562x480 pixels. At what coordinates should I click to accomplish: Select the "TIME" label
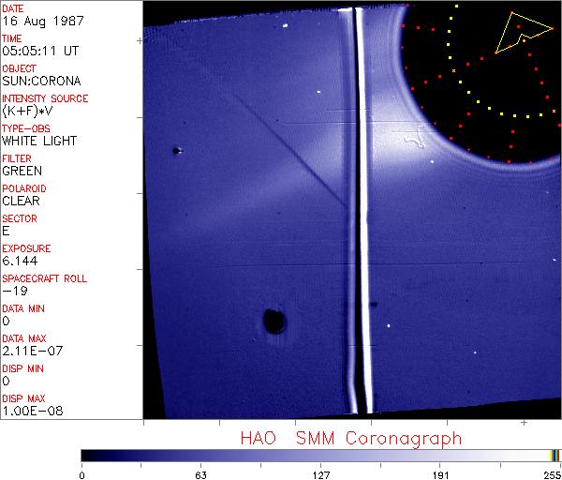pos(12,38)
